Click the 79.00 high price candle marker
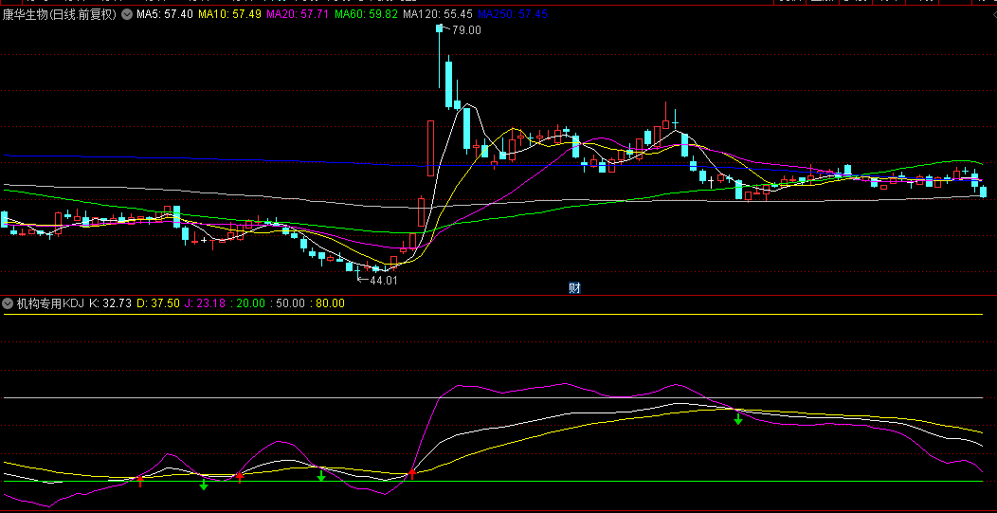 point(464,30)
